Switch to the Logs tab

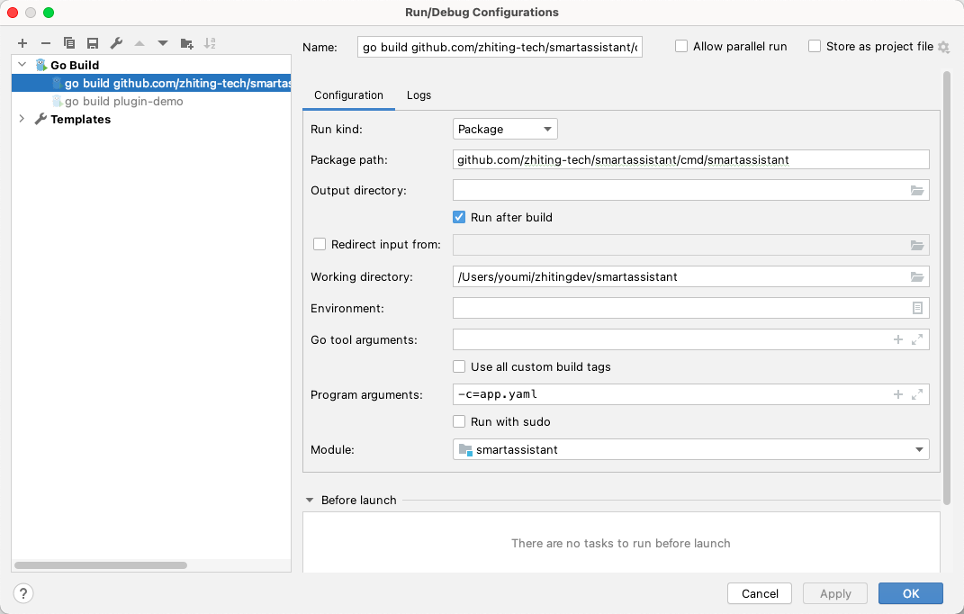tap(419, 95)
